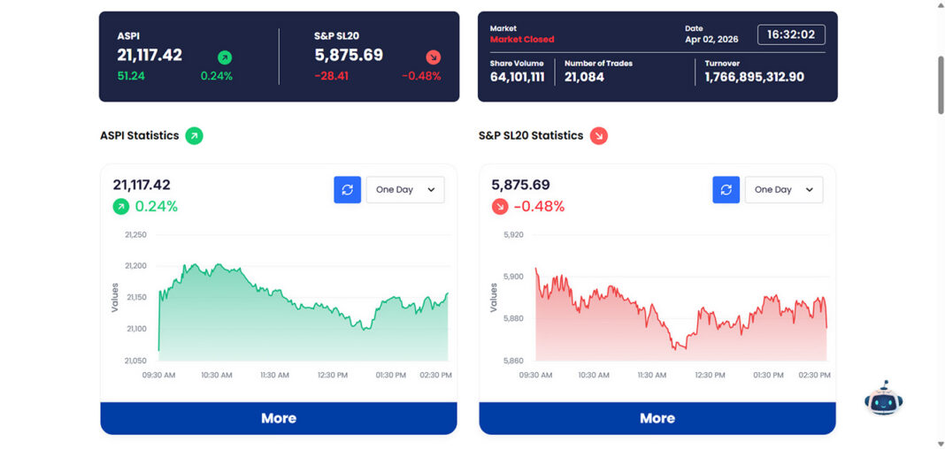The width and height of the screenshot is (945, 449).
Task: Open the chatbot robot assistant
Action: 883,400
